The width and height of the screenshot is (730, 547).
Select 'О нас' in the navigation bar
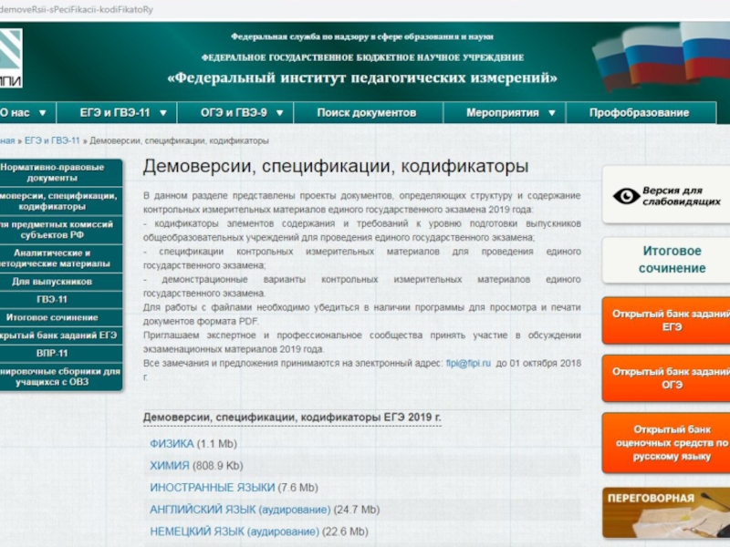point(15,112)
